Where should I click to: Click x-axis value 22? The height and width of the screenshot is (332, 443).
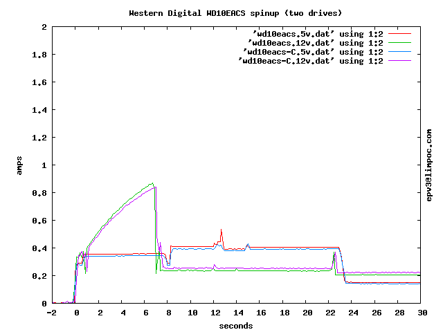331,313
